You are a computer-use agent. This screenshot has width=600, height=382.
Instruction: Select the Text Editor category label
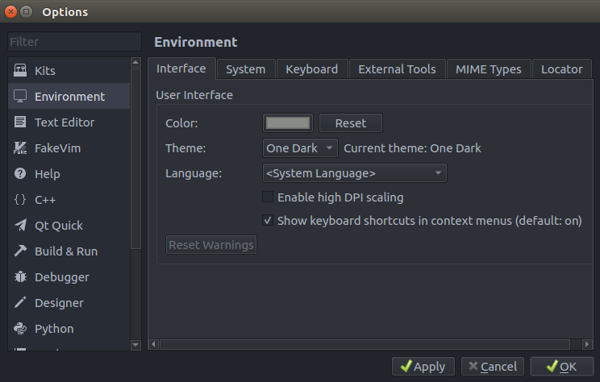(65, 122)
